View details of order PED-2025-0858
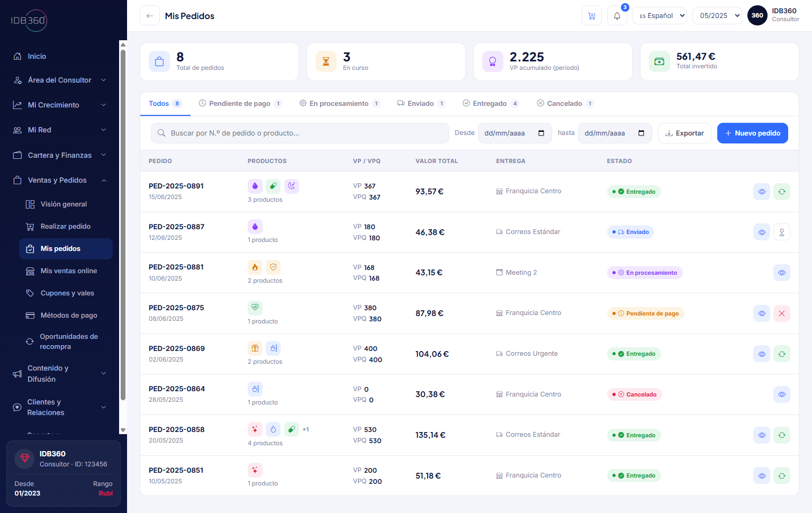 762,435
